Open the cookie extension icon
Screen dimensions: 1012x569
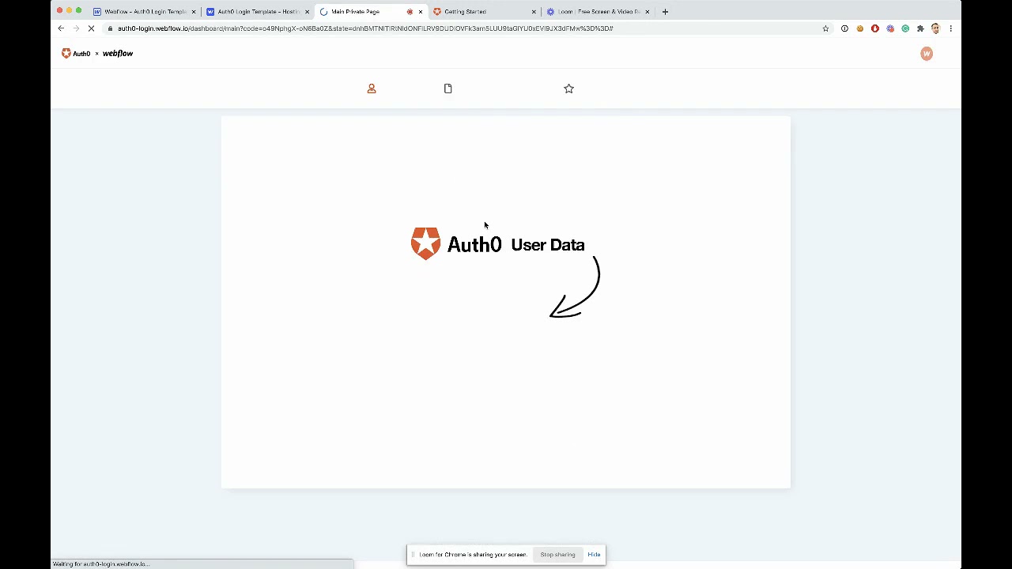(860, 28)
